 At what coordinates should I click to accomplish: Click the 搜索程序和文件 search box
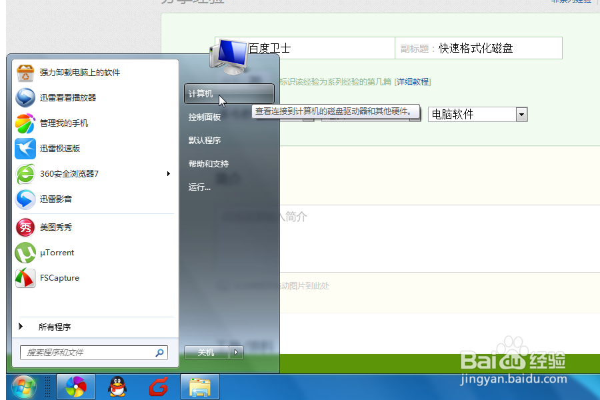tap(94, 353)
